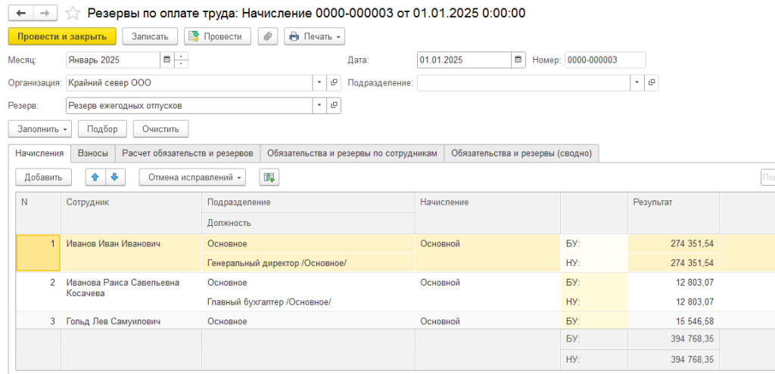Open attached files via paperclip icon

pyautogui.click(x=268, y=36)
